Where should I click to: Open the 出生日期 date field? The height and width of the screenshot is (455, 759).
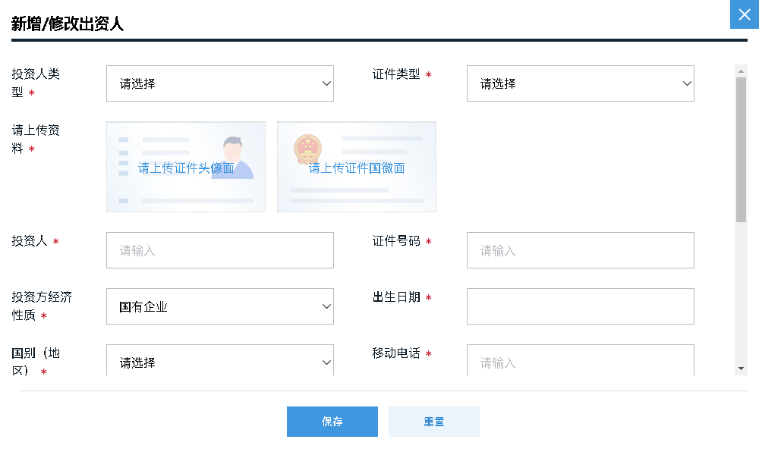(580, 306)
